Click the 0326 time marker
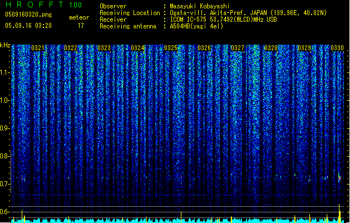 (204, 48)
